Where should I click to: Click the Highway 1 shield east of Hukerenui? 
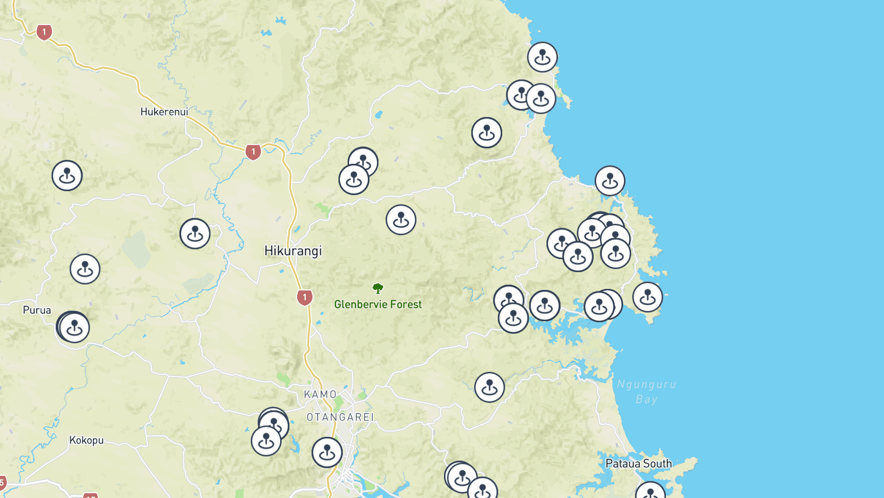tap(253, 152)
